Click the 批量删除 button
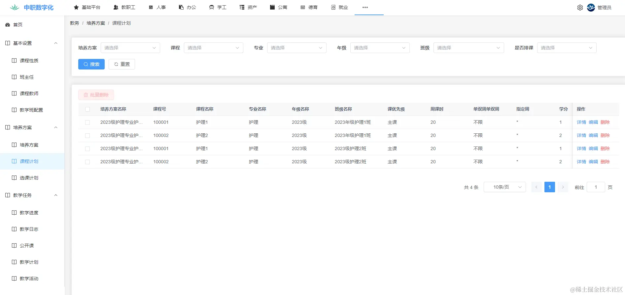The height and width of the screenshot is (295, 625). click(96, 95)
